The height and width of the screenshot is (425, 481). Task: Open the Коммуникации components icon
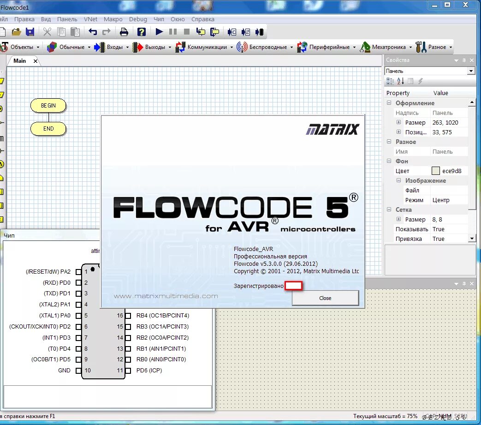pos(180,47)
